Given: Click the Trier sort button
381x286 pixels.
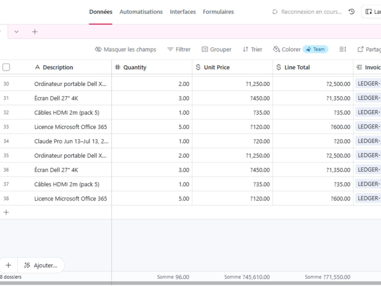Looking at the screenshot, I should point(253,49).
